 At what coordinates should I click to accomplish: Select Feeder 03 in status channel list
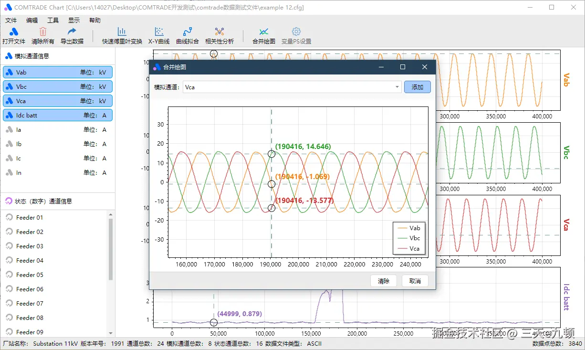click(x=30, y=246)
